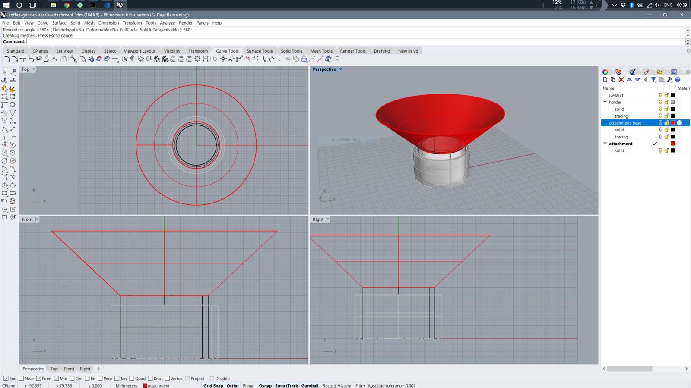Choose the pointer select tool in sidebar
This screenshot has height=388, width=691.
[x=4, y=72]
